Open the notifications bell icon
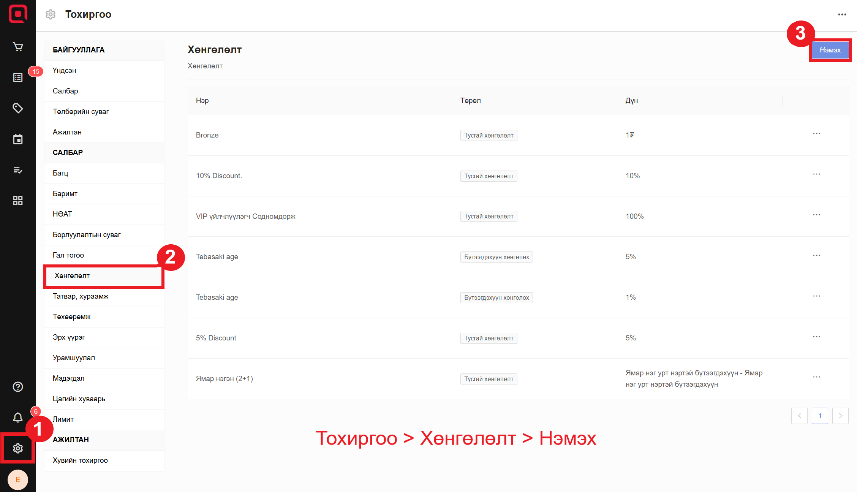 point(18,418)
